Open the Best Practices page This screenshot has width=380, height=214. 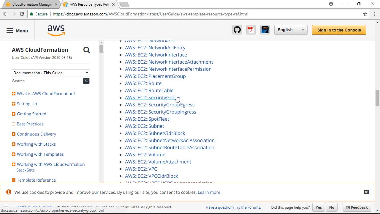(30, 124)
